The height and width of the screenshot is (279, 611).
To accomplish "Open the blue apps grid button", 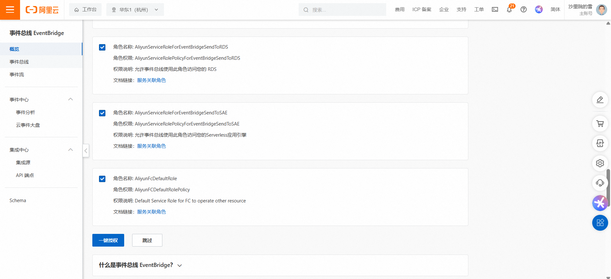I will pos(600,223).
